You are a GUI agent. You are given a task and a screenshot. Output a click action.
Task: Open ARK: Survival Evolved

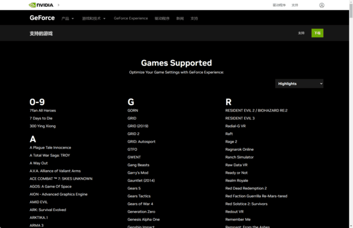[x=48, y=210]
